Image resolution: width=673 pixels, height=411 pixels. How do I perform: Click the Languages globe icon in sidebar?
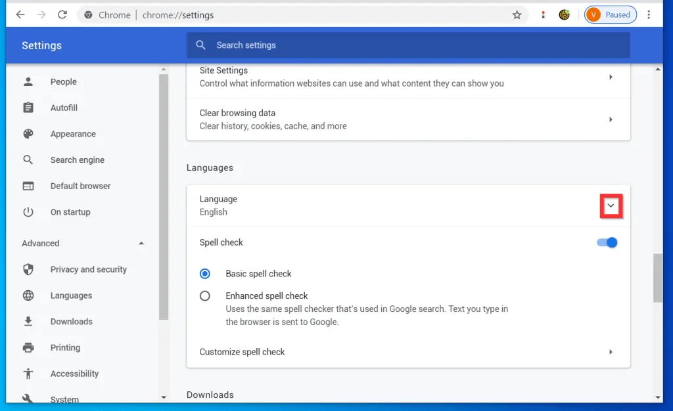click(x=28, y=296)
